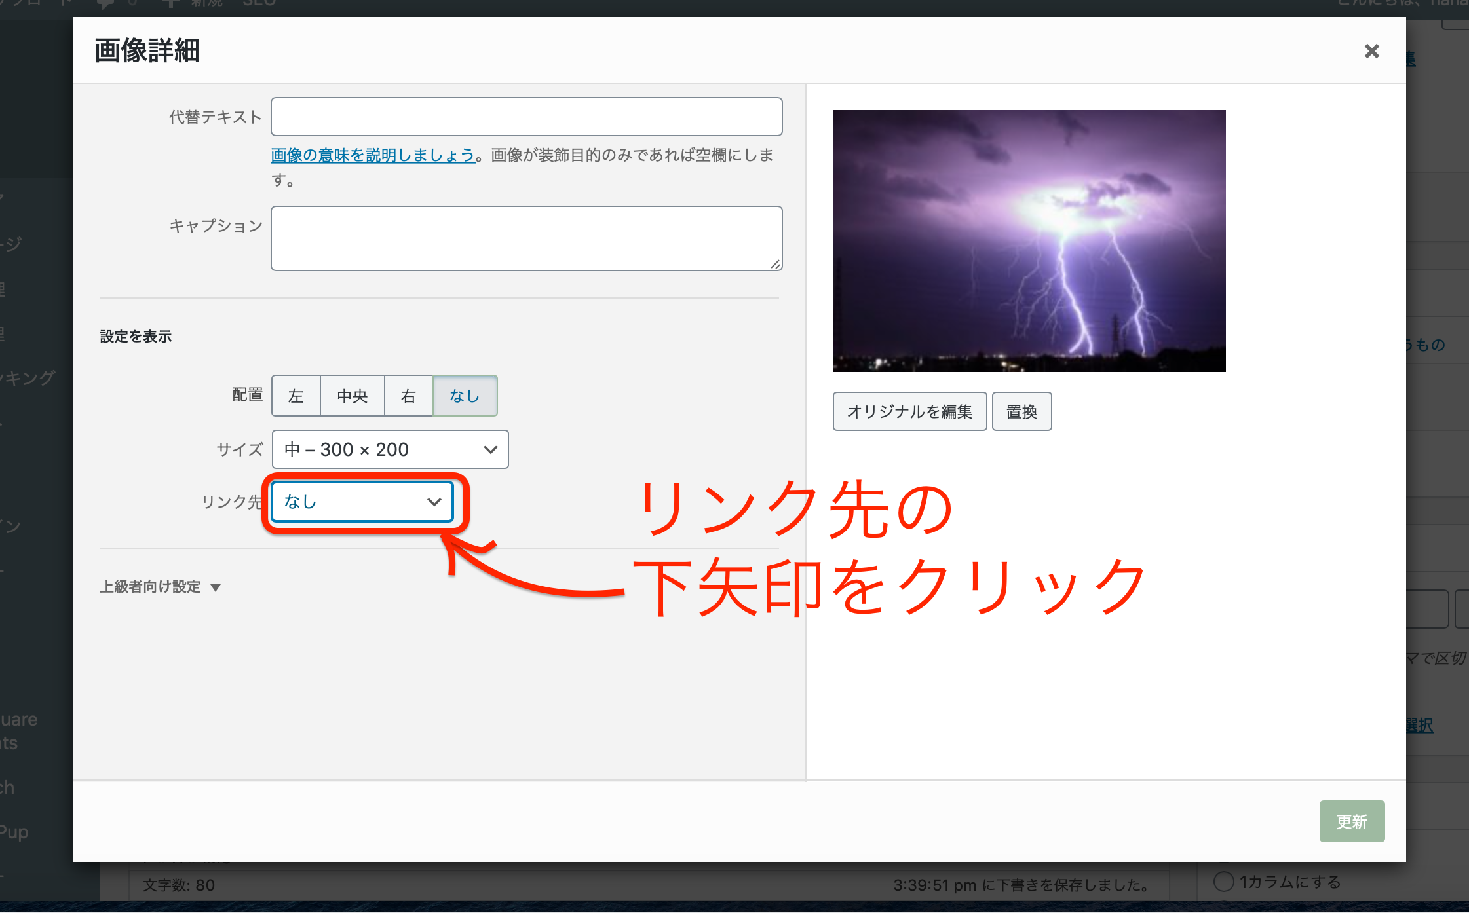
Task: Select the なし alignment option
Action: click(x=465, y=396)
